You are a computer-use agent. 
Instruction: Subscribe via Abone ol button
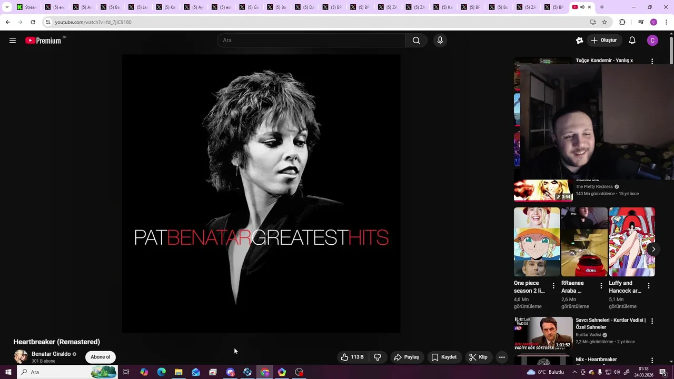coord(101,357)
